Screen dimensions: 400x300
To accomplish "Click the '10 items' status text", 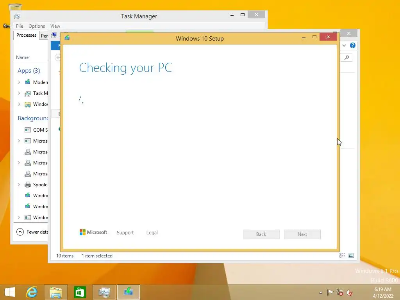I will tap(65, 256).
